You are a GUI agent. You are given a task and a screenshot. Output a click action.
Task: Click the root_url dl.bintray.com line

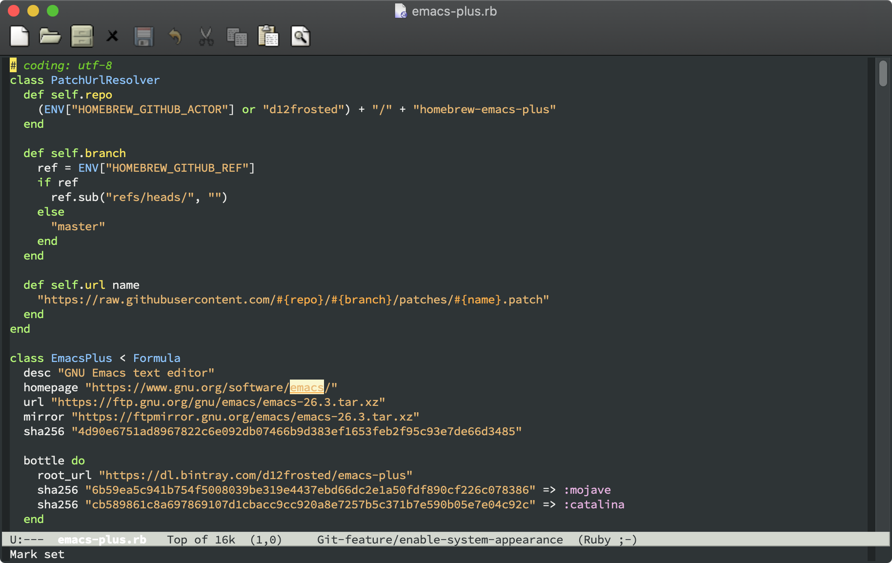[x=225, y=475]
